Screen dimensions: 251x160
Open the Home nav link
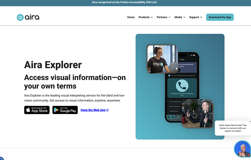131,17
